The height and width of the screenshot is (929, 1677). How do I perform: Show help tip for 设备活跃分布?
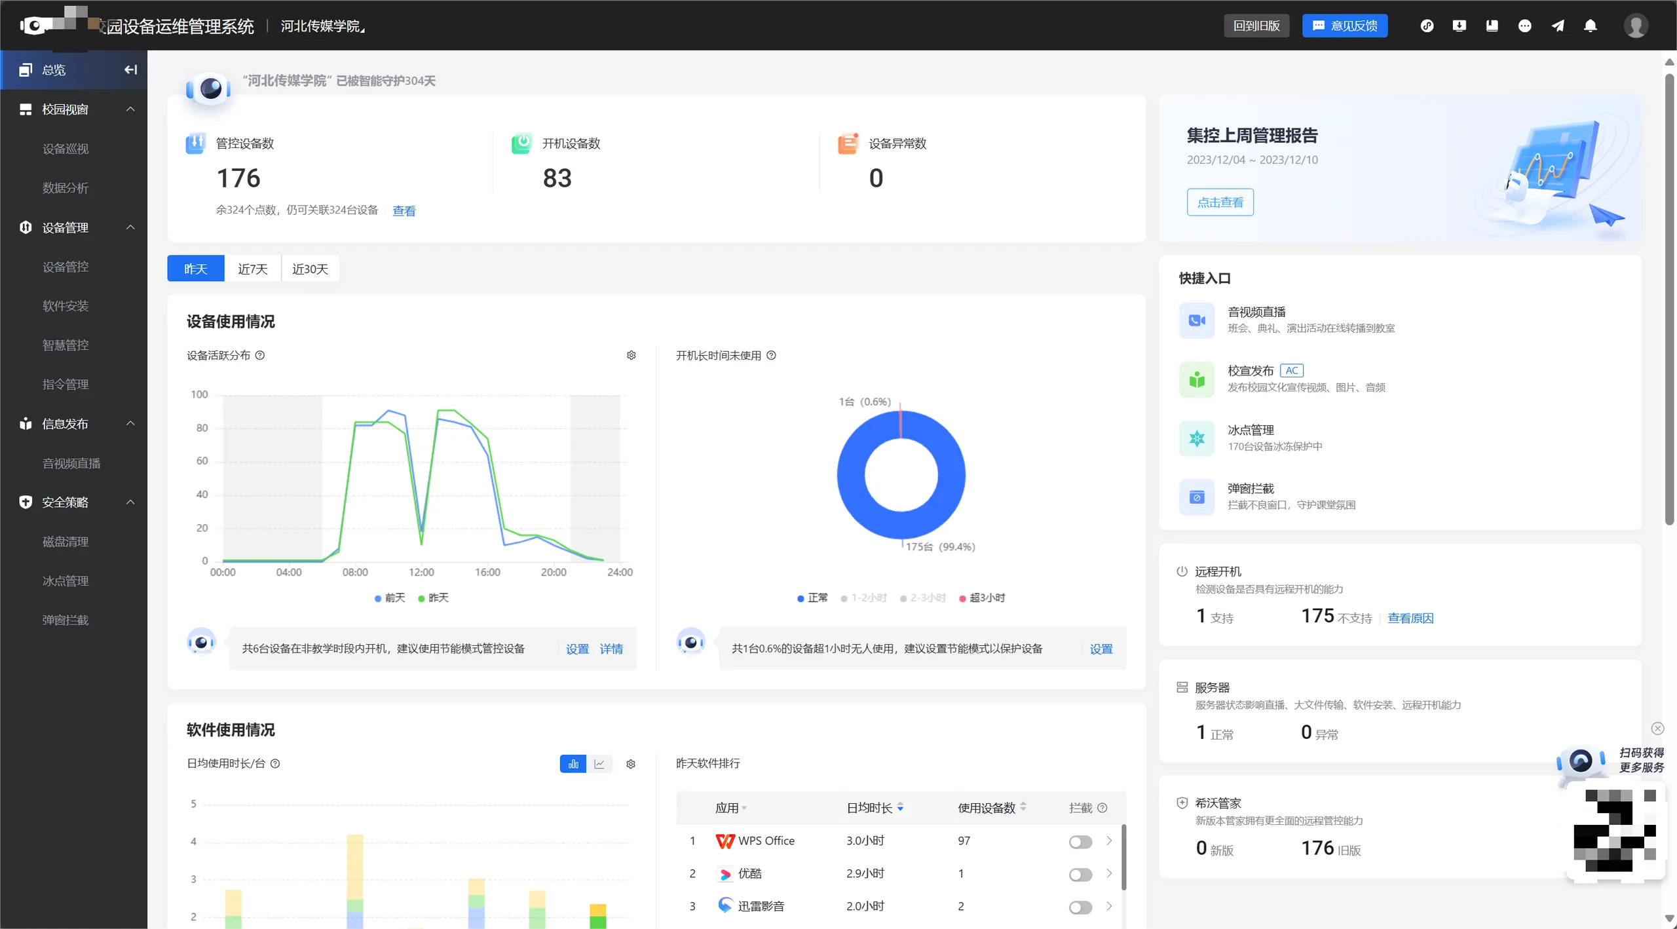[260, 355]
